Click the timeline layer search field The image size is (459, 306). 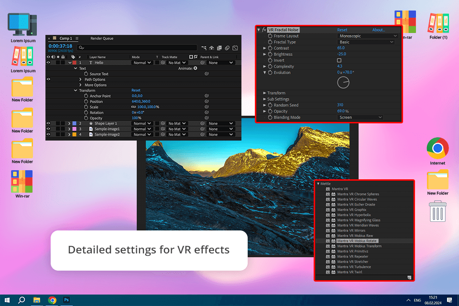(137, 48)
